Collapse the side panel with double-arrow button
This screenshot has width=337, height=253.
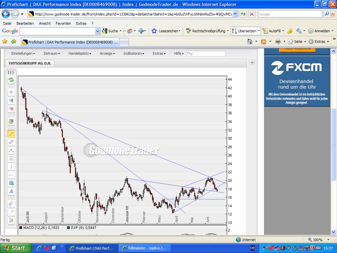pyautogui.click(x=252, y=63)
